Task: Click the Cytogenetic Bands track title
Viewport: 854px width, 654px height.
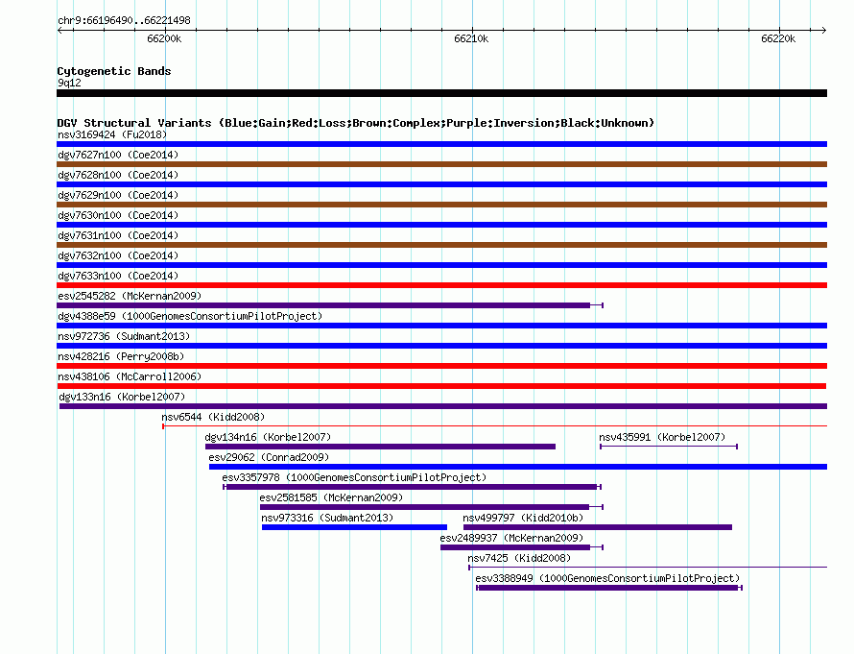Action: click(114, 71)
